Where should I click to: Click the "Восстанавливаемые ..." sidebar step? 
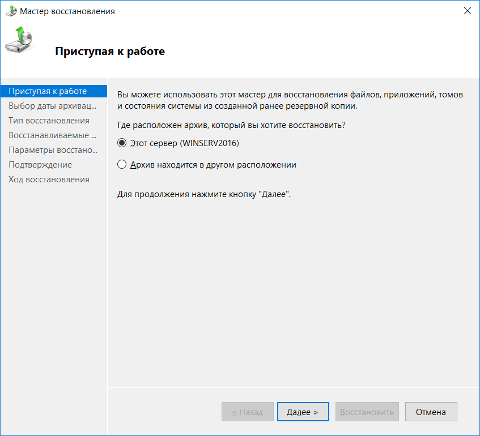click(53, 135)
